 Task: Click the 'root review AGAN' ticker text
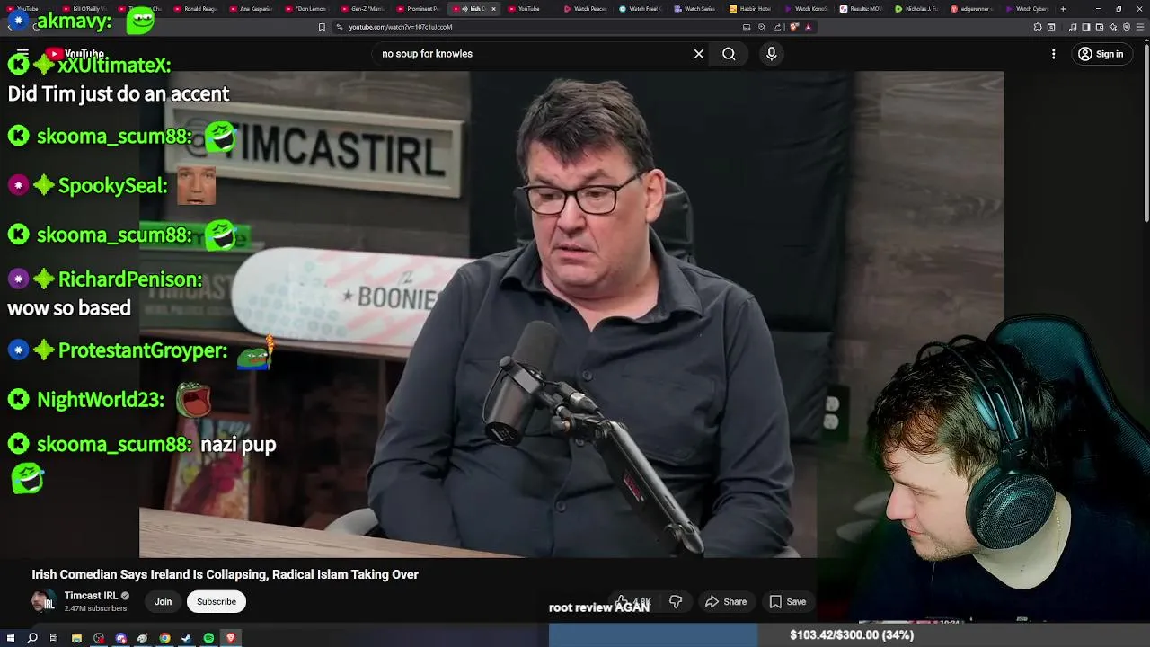(599, 607)
